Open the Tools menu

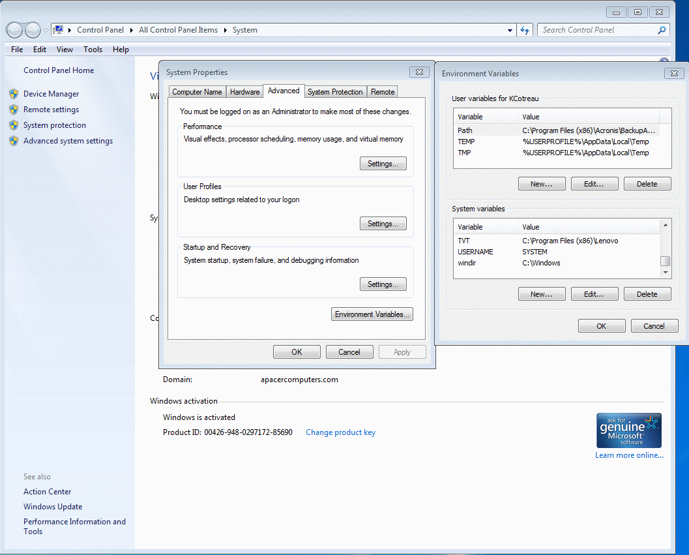pyautogui.click(x=93, y=49)
